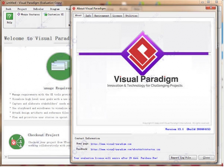The image size is (224, 167).
Task: Minimize the main Visual Paradigm window
Action: click(202, 2)
